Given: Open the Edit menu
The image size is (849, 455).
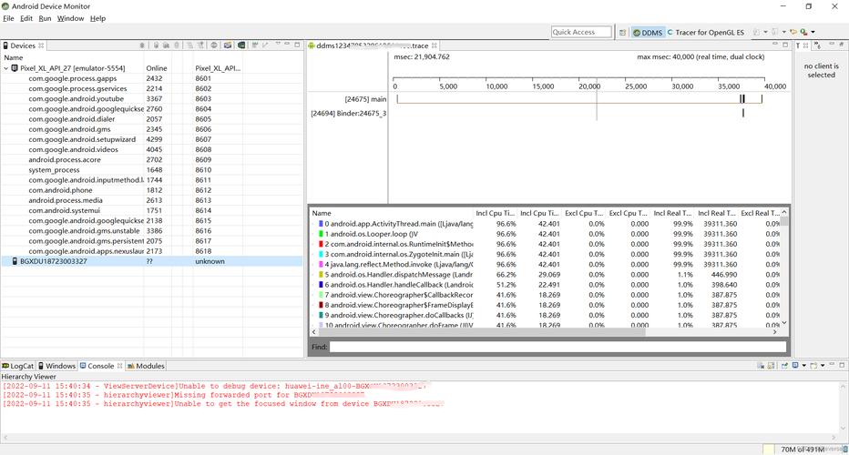Looking at the screenshot, I should click(x=26, y=18).
